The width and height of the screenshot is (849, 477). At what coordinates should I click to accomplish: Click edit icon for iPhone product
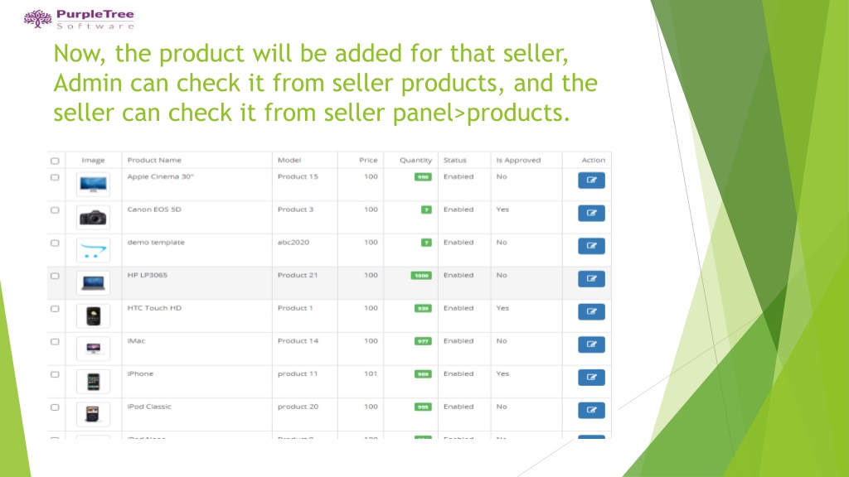[591, 378]
